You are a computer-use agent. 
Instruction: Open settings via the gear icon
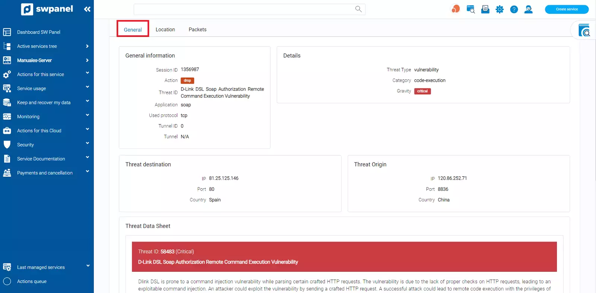[x=500, y=9]
